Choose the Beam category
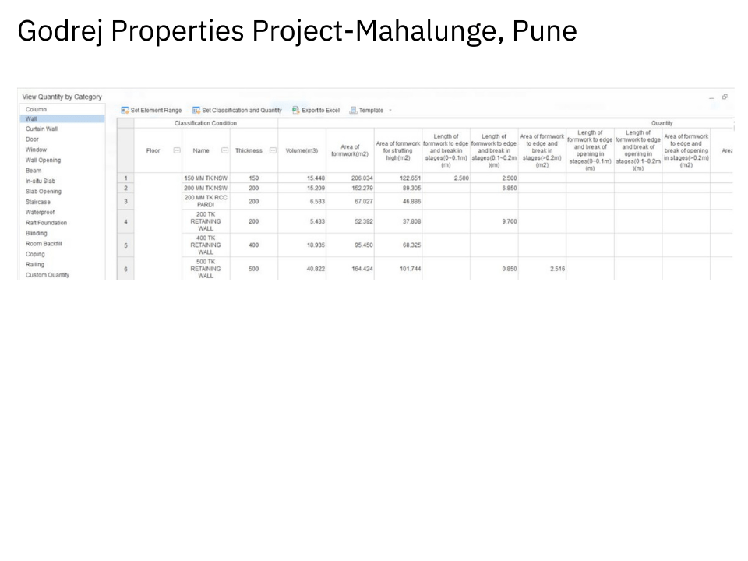Image resolution: width=748 pixels, height=561 pixels. tap(34, 171)
